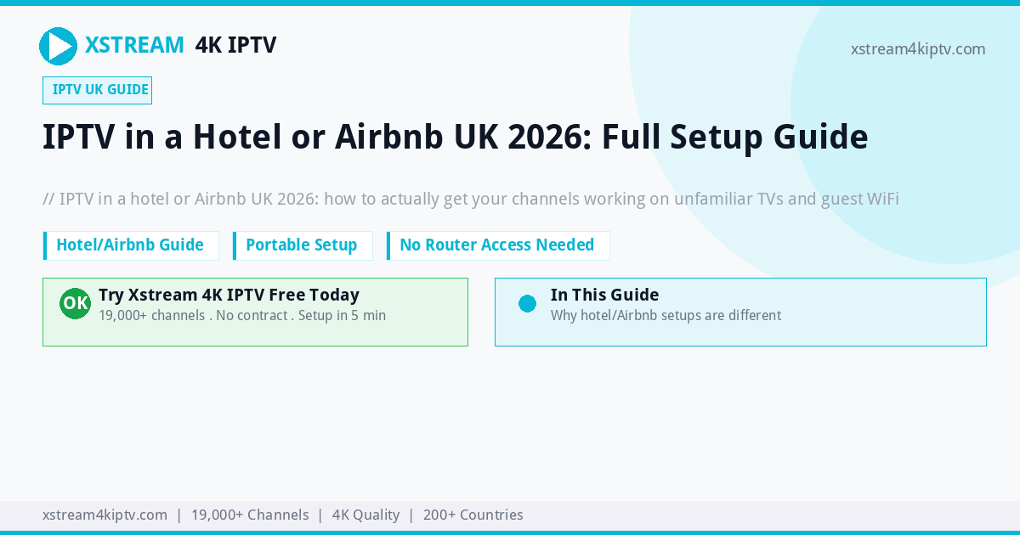1020x535 pixels.
Task: Select the IPTV UK GUIDE tag
Action: point(97,90)
